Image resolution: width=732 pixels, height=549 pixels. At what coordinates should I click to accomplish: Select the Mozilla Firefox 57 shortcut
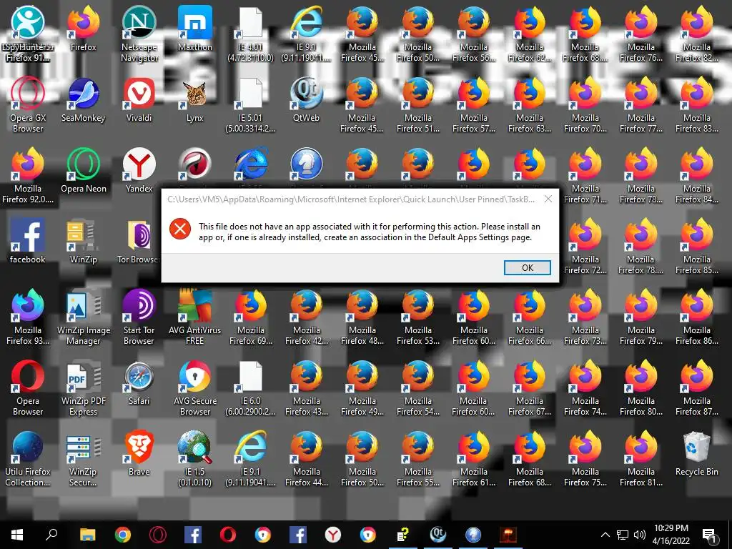(x=473, y=105)
